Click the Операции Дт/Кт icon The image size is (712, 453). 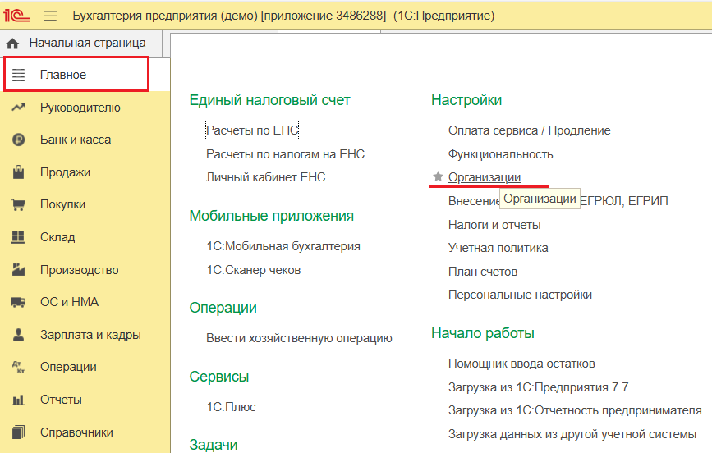click(19, 367)
